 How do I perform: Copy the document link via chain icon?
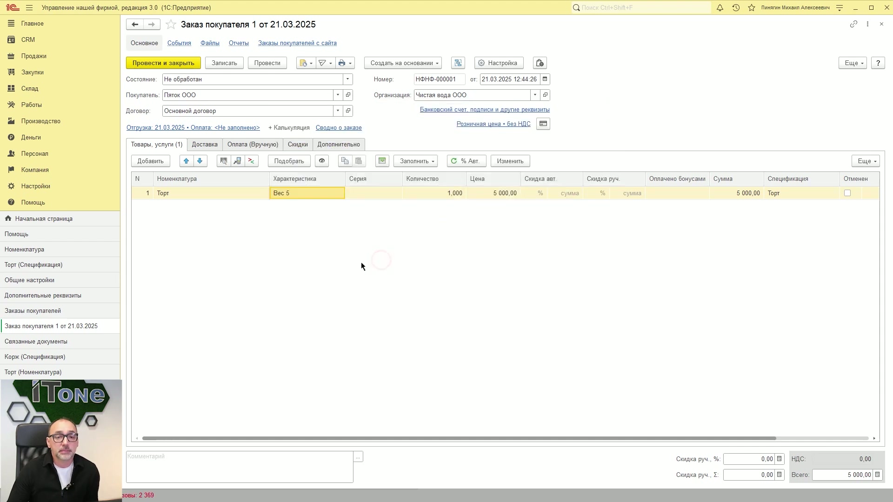(x=853, y=24)
